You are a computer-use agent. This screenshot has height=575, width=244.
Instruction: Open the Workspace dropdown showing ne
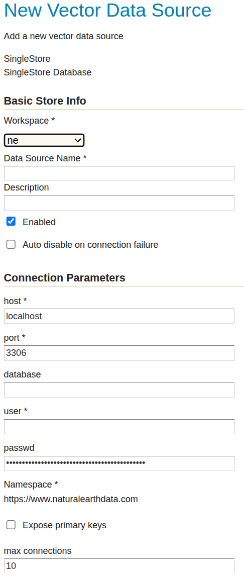(x=44, y=140)
